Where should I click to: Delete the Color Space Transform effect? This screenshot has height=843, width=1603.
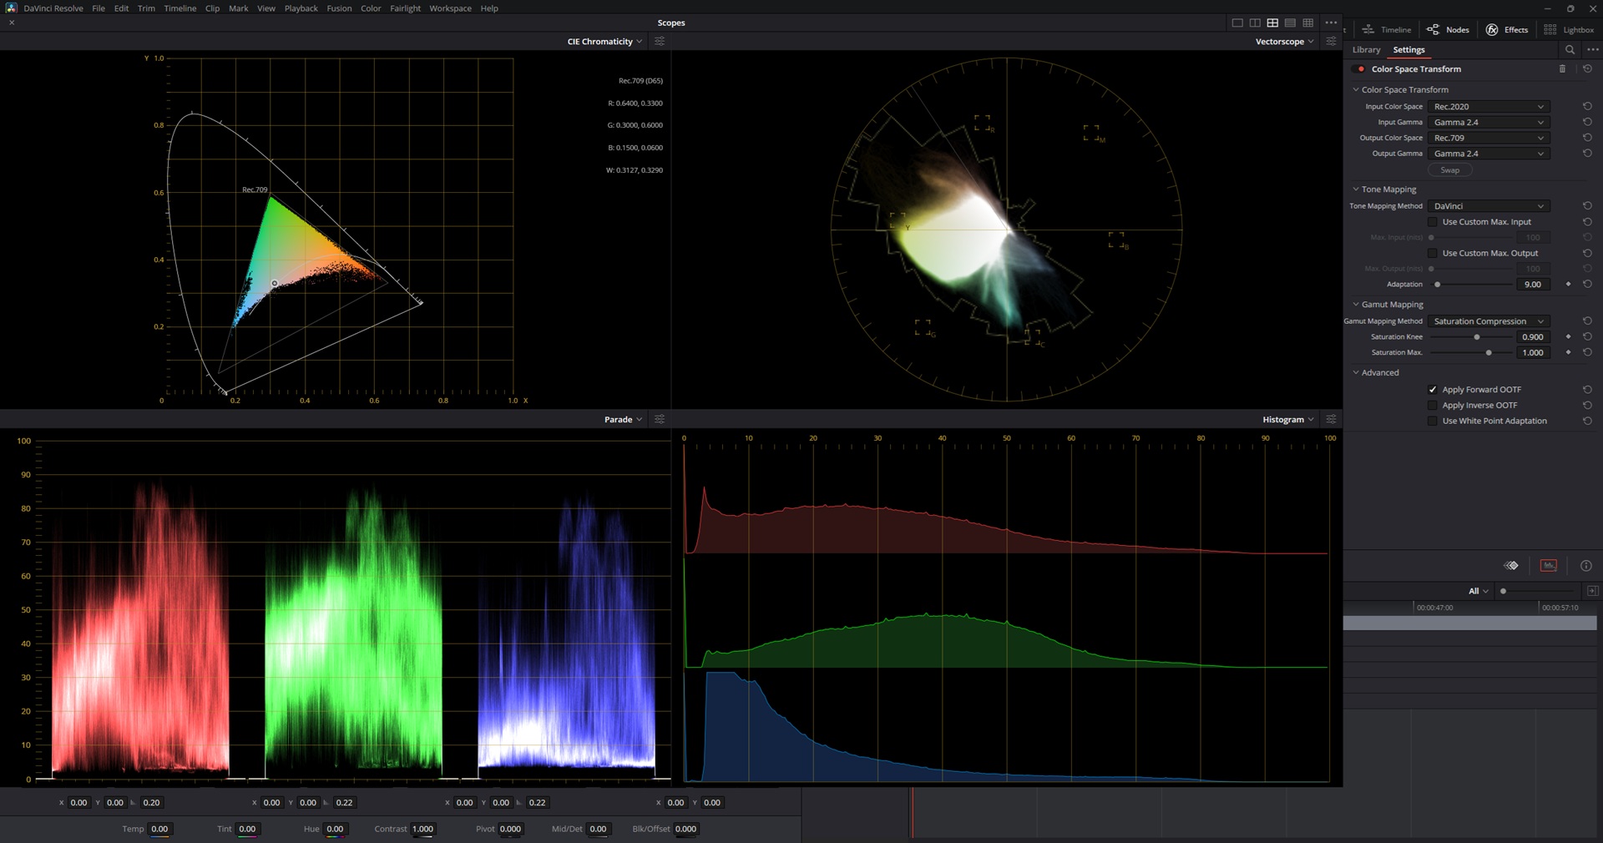coord(1562,69)
